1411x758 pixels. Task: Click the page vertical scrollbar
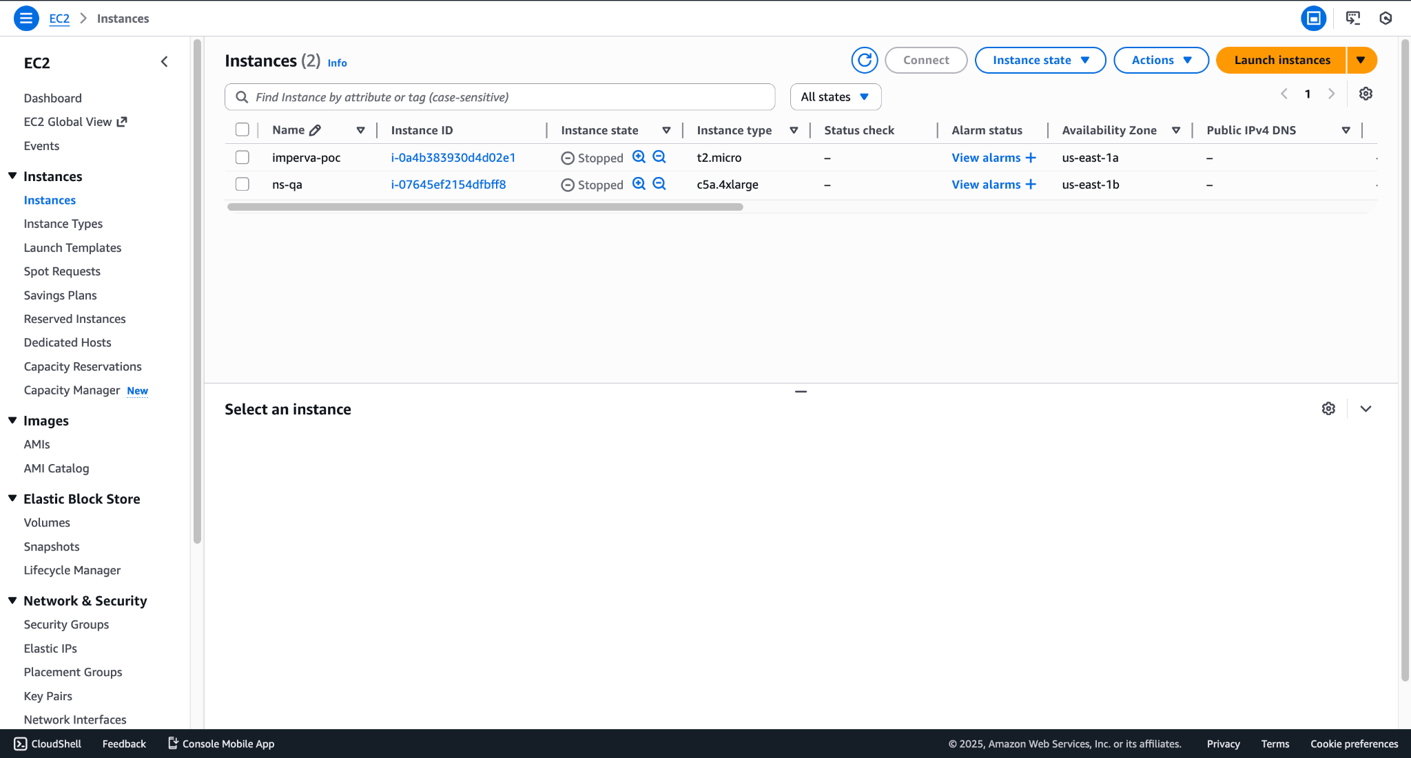tap(1405, 360)
